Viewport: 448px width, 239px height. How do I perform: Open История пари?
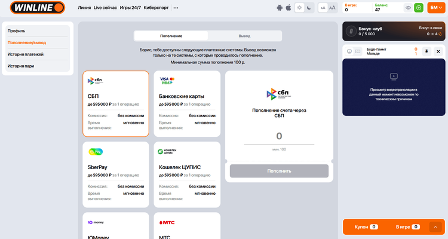coord(38,66)
